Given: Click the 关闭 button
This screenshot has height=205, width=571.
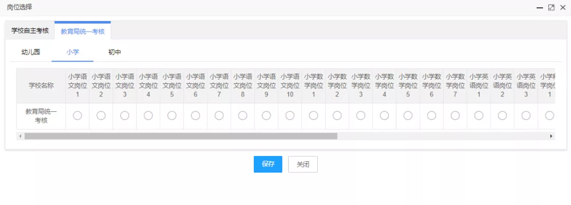Looking at the screenshot, I should coord(303,164).
